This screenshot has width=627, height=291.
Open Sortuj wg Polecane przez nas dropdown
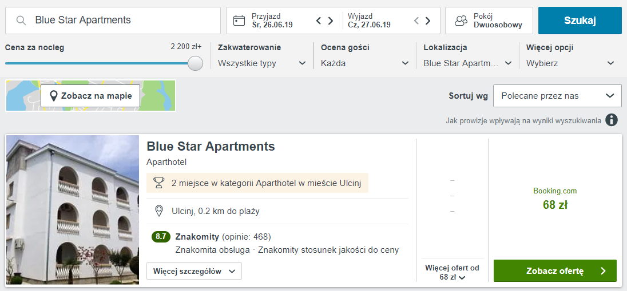tap(557, 96)
